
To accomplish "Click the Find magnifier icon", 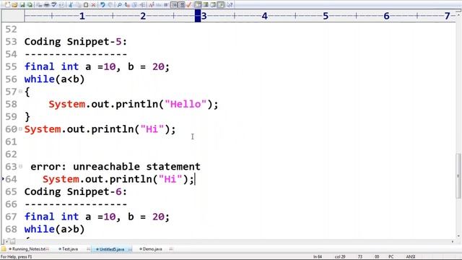I will tap(119, 5).
